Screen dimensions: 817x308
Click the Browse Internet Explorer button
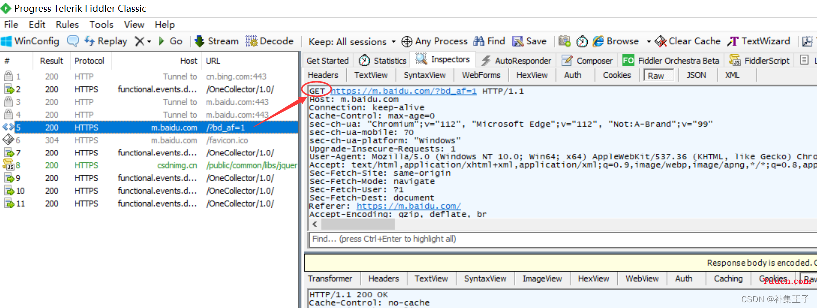click(616, 41)
